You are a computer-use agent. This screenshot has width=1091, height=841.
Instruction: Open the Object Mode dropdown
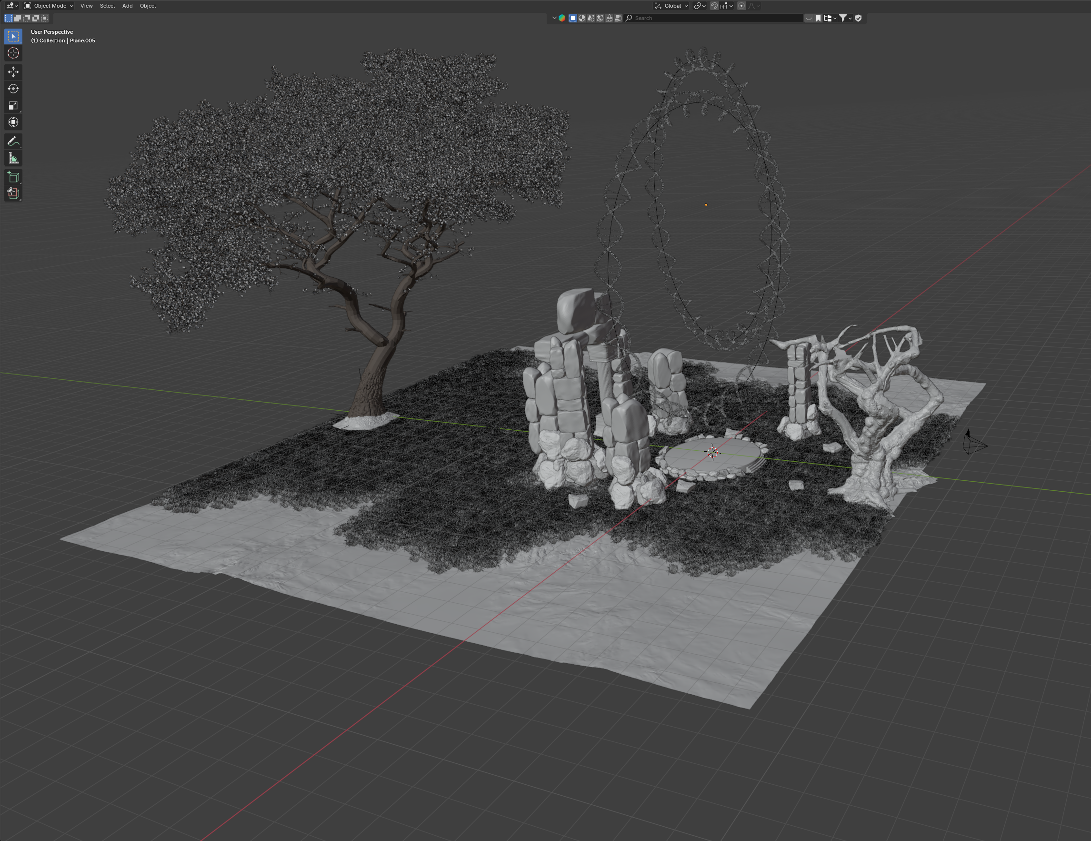(49, 6)
